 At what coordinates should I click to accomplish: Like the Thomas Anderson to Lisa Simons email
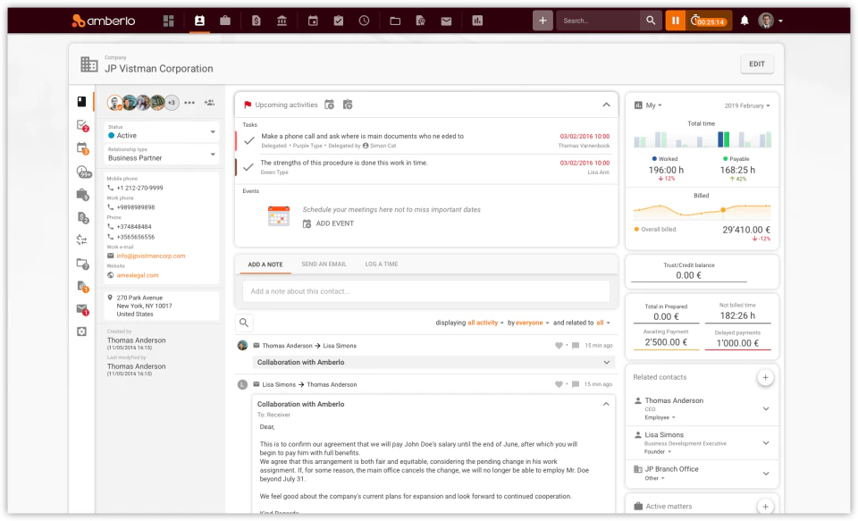point(559,345)
